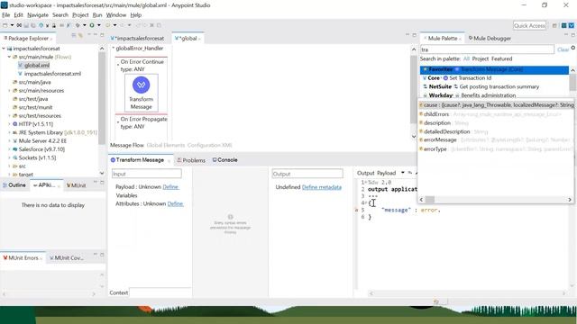
Task: Maximize the Package Explorer panel
Action: point(102,35)
